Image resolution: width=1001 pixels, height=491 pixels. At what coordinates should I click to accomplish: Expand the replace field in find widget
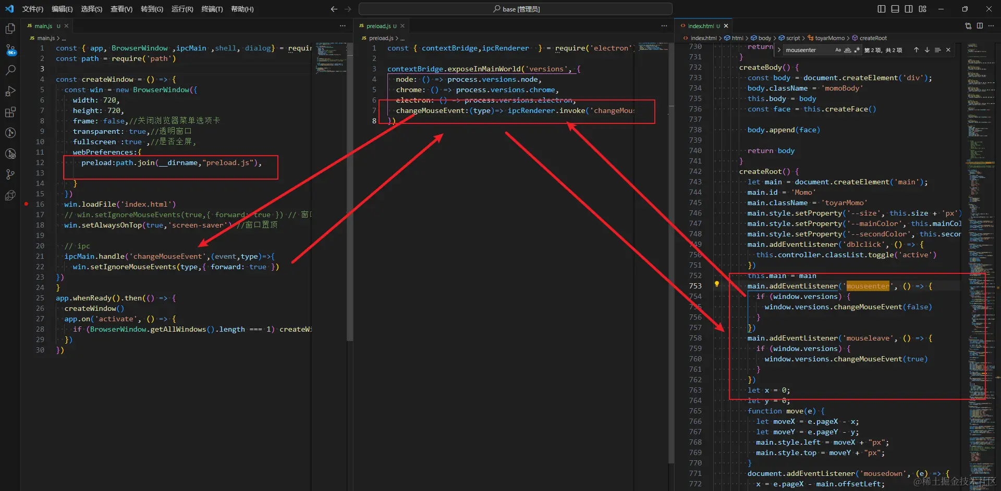[x=779, y=50]
